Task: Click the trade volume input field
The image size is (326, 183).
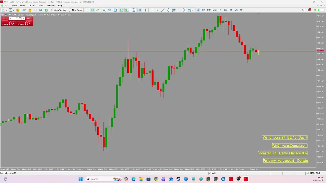Action: tap(17, 18)
